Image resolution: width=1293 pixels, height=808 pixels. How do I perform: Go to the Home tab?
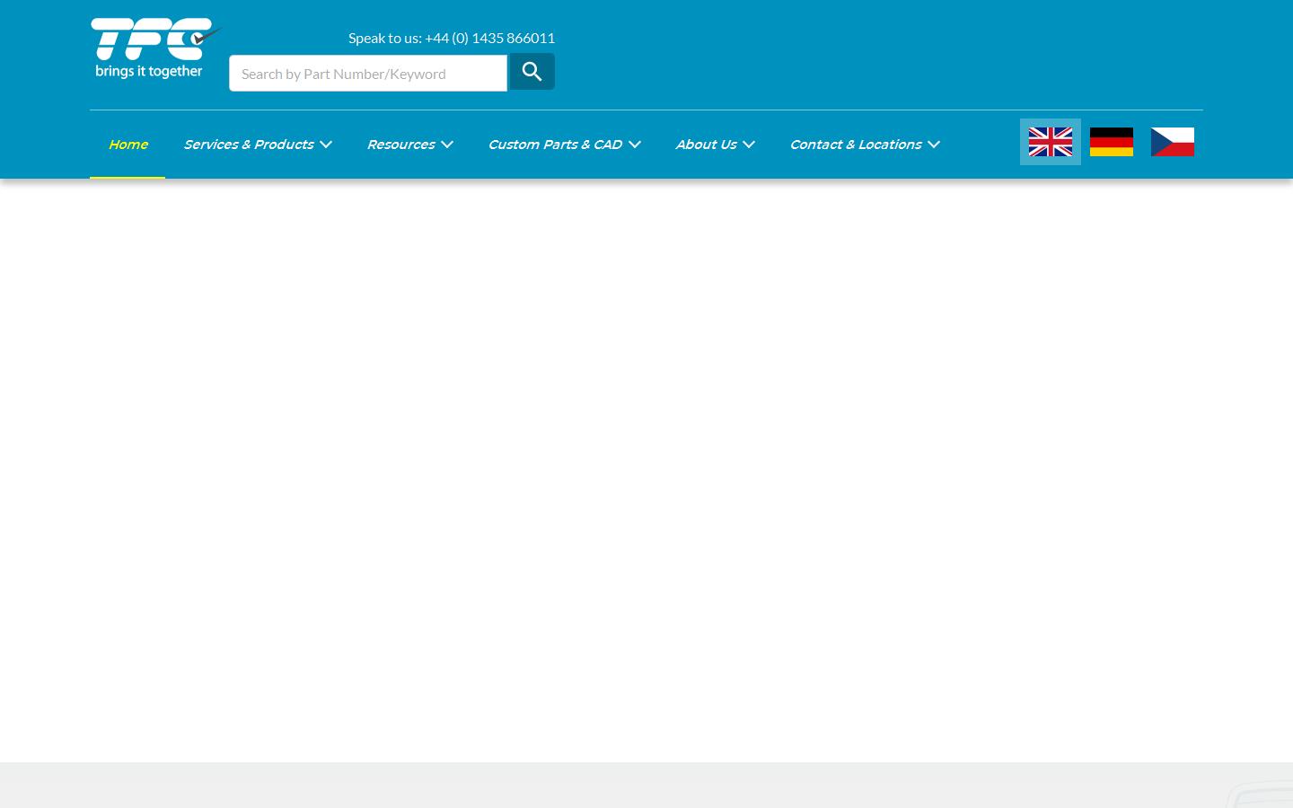click(x=128, y=145)
